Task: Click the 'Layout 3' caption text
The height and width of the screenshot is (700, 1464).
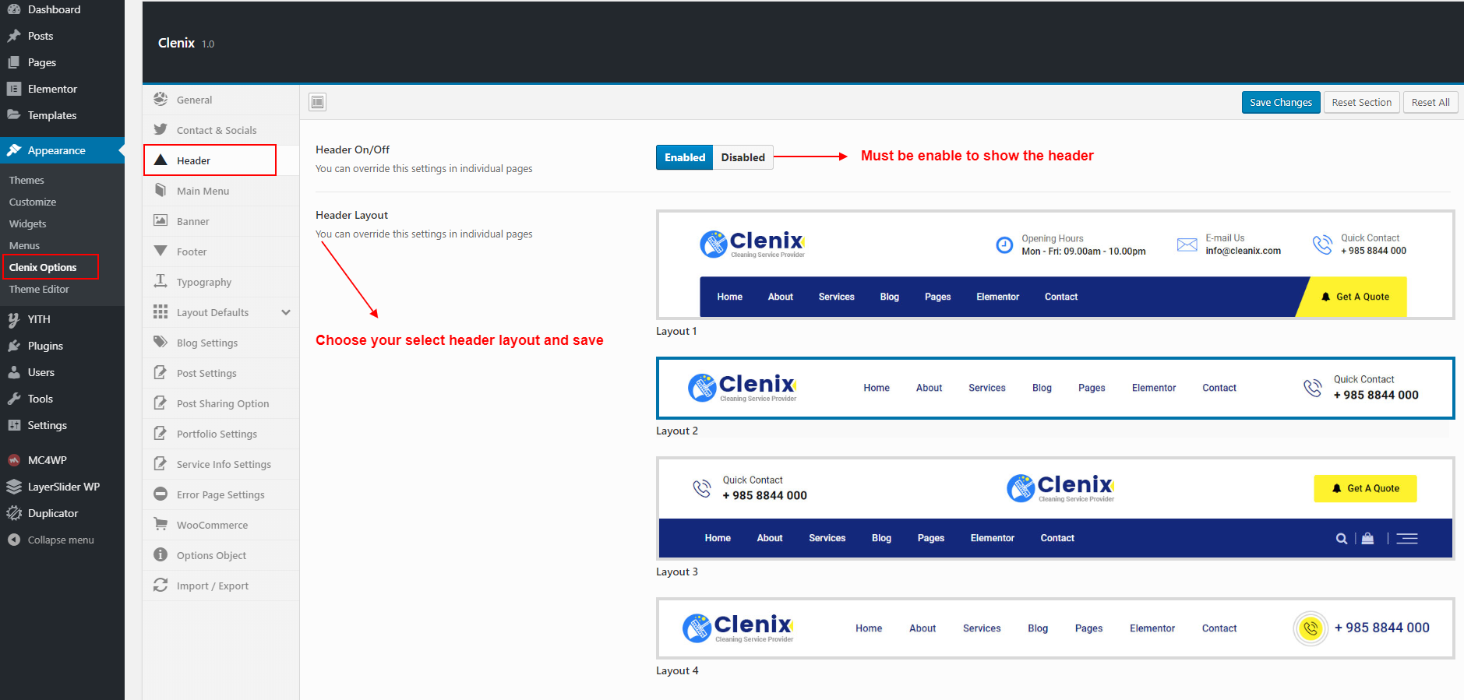Action: (x=677, y=572)
